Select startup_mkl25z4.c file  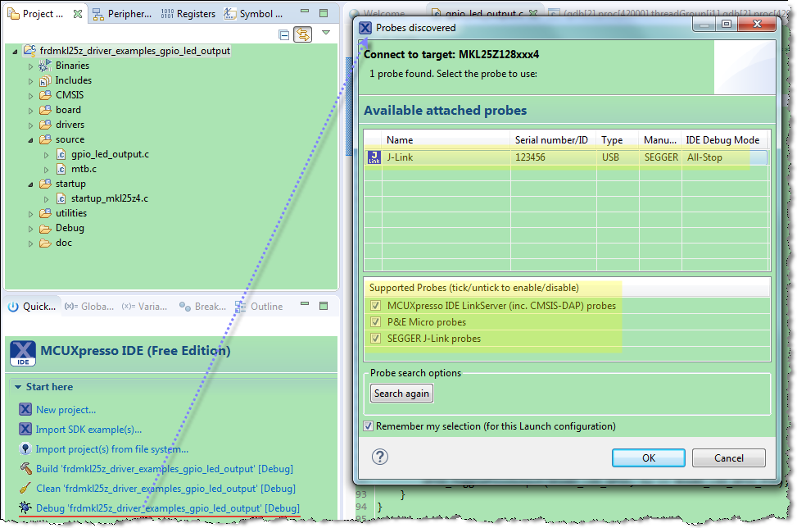tap(110, 198)
